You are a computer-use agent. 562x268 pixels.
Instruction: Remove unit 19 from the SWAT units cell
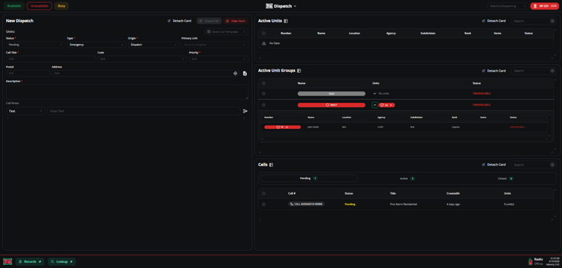click(x=391, y=105)
